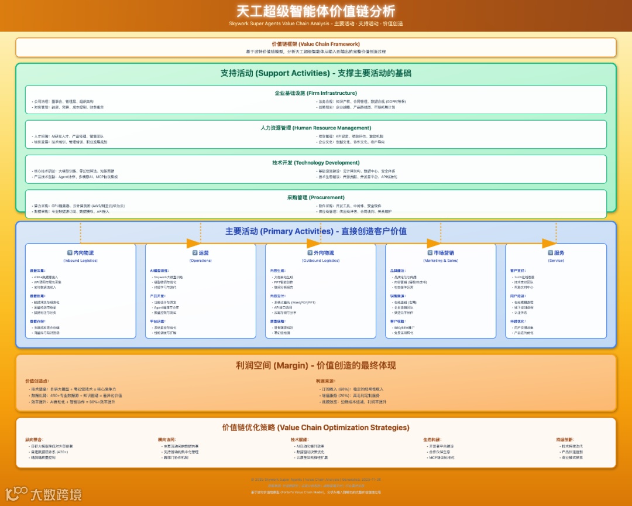Click the 持续优化 subheading in Service
Image resolution: width=632 pixels, height=506 pixels.
click(x=518, y=321)
